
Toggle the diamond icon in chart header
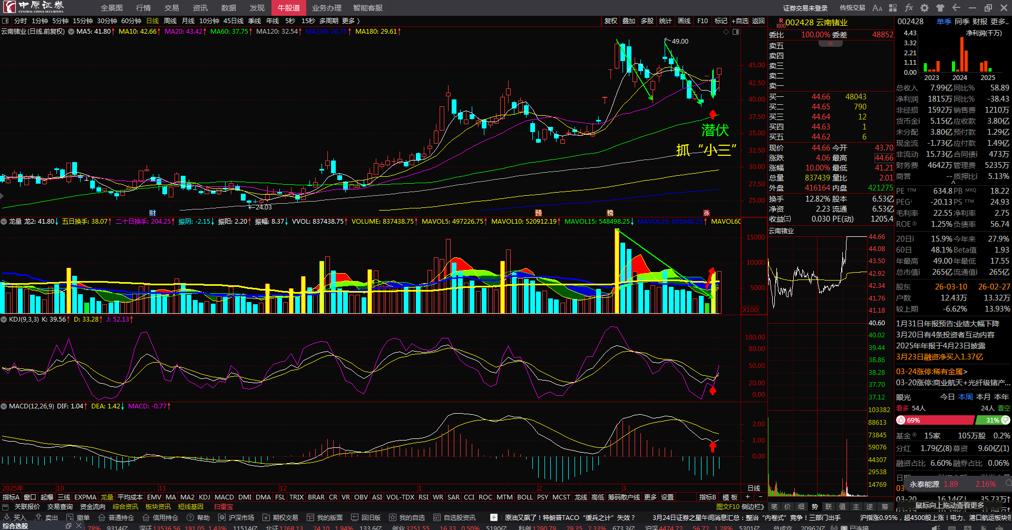[726, 32]
